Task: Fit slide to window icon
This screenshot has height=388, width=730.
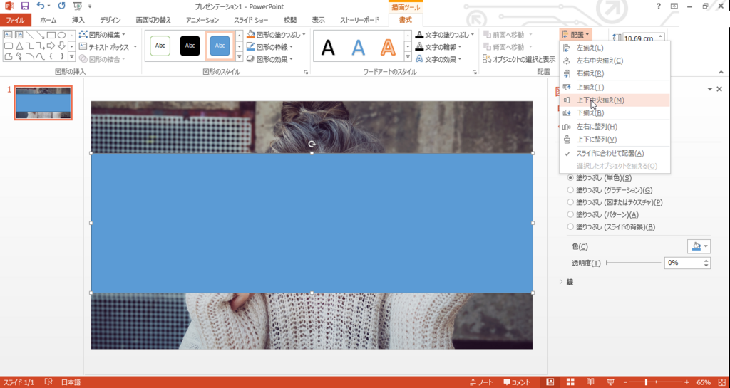Action: (x=721, y=382)
